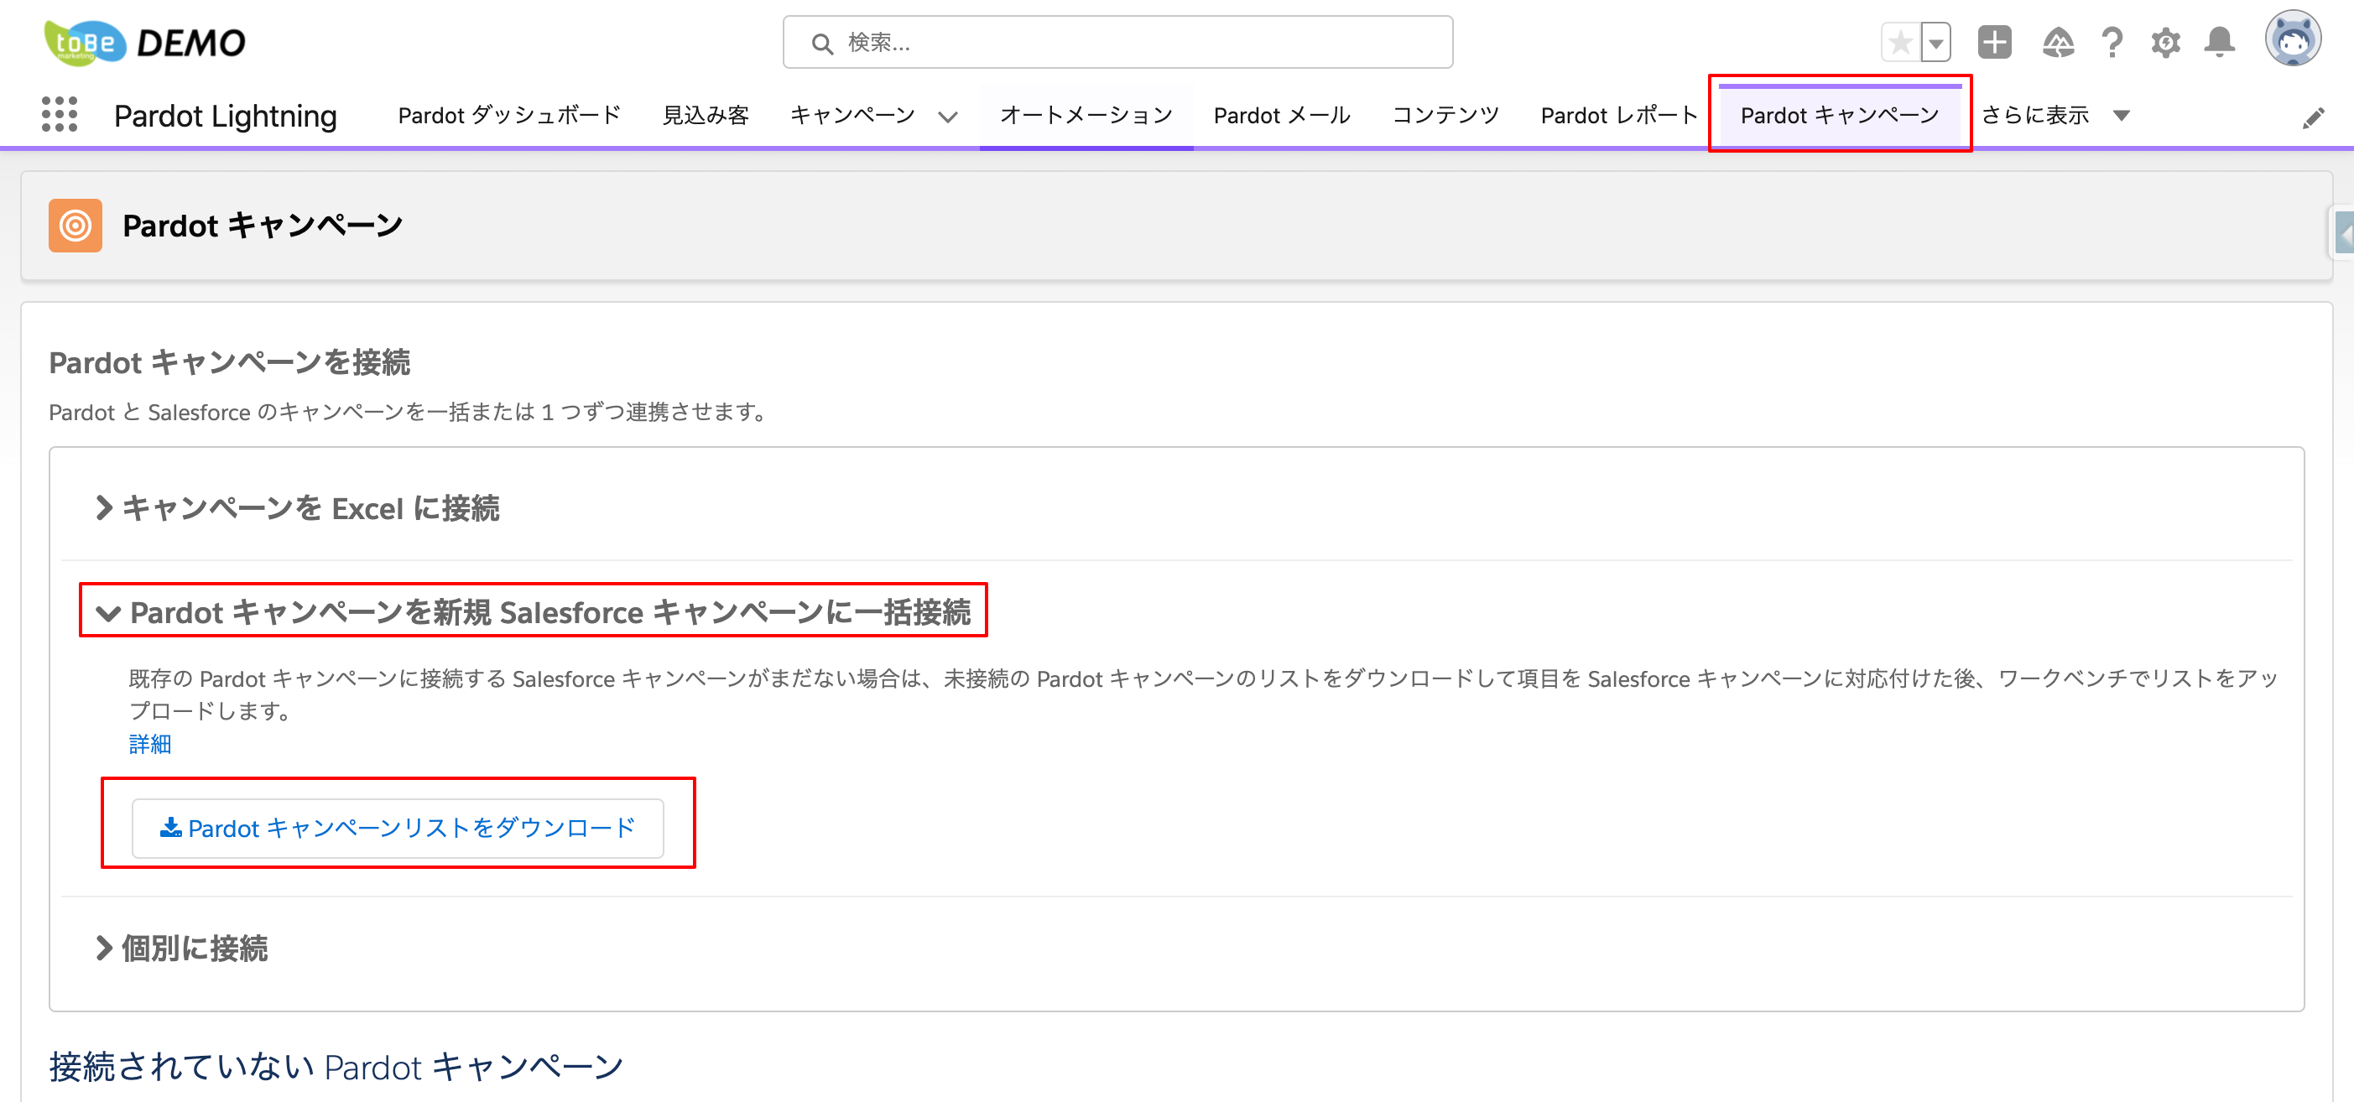This screenshot has height=1102, width=2354.
Task: Open the さらに表示 more menu
Action: (2055, 115)
